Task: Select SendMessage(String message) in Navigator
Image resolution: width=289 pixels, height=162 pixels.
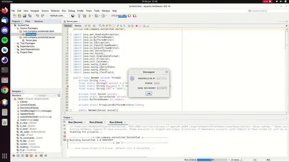Action: click(x=36, y=111)
